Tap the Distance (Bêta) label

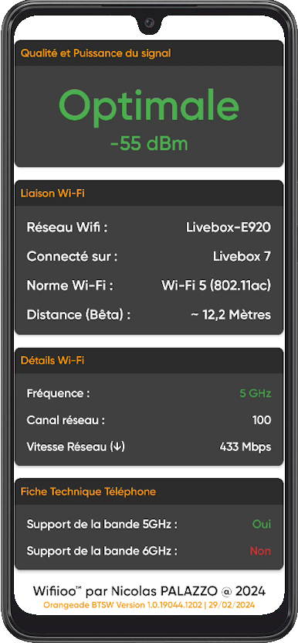79,315
